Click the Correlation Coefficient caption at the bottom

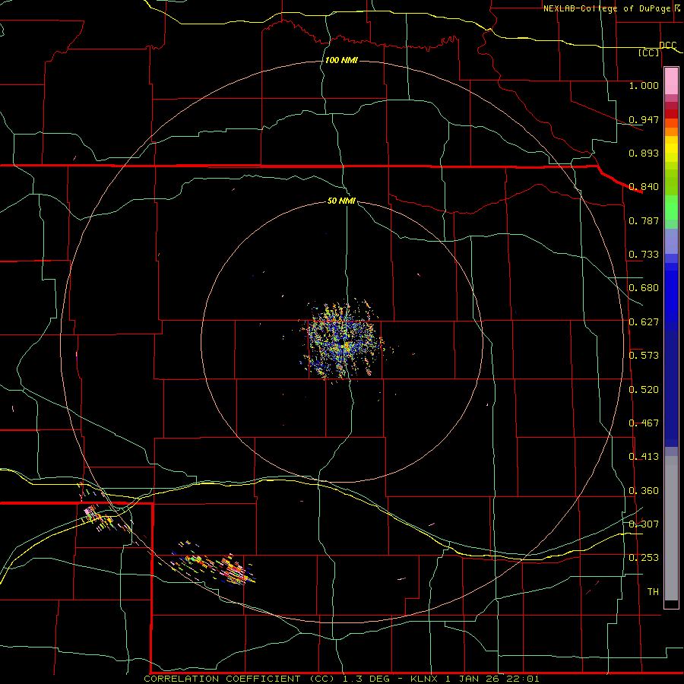[x=341, y=679]
